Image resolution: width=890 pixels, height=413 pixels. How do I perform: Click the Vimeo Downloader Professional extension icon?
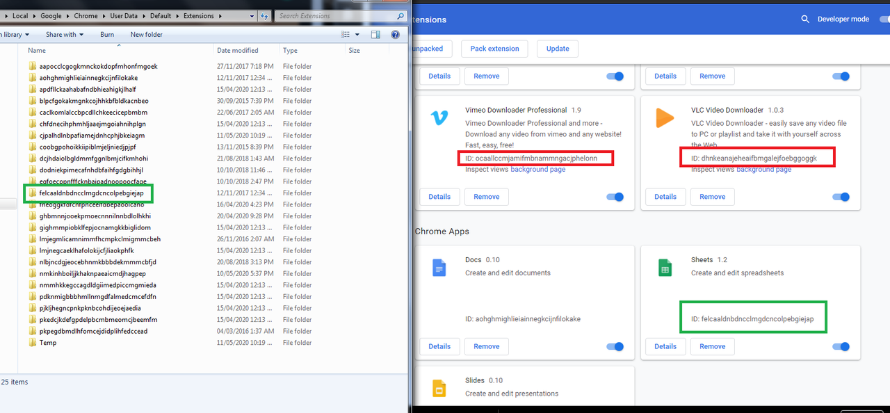click(x=439, y=119)
